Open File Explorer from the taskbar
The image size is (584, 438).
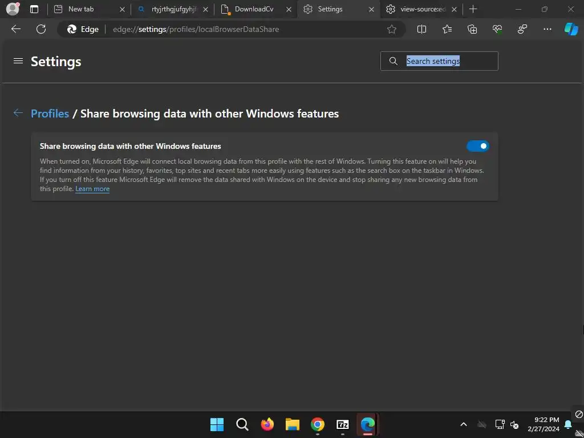(x=293, y=424)
